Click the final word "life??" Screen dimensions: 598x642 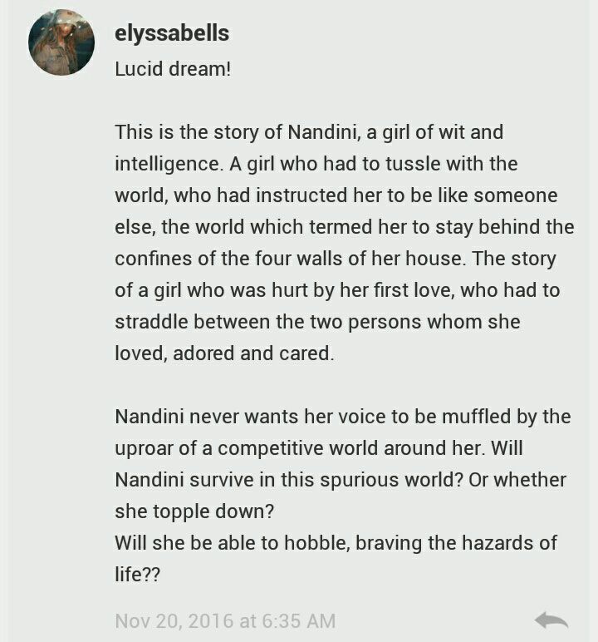pos(137,575)
